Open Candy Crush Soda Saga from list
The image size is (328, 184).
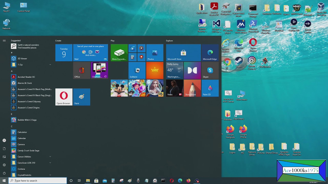point(31,151)
